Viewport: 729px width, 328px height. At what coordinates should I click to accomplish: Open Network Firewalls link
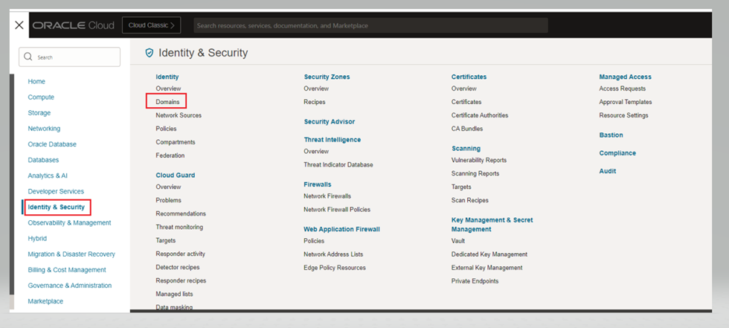(327, 196)
